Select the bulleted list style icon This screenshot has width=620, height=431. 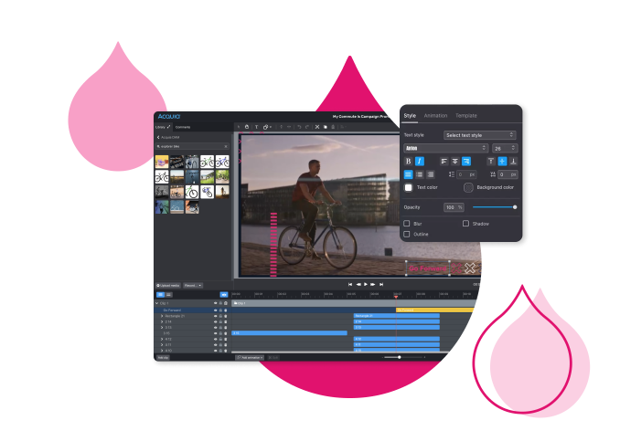(420, 174)
